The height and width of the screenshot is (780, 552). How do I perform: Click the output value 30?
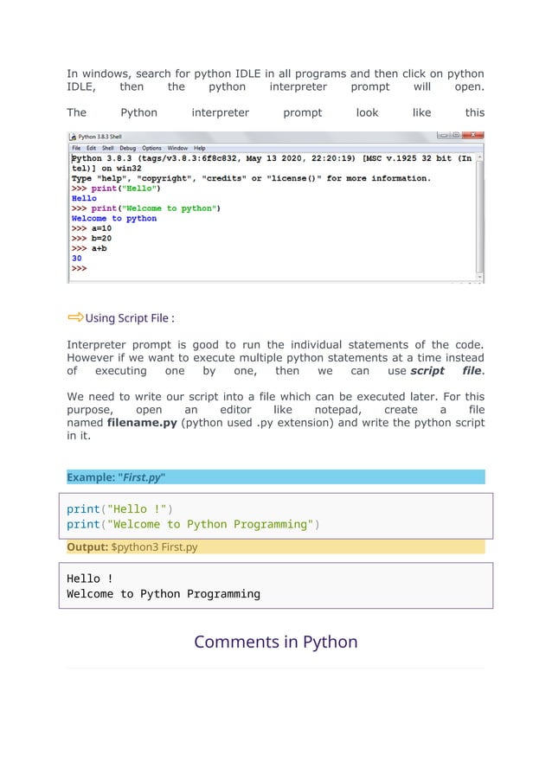tap(77, 259)
